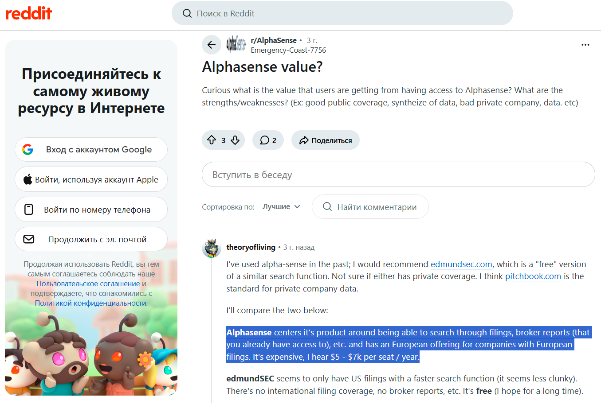Viewport: 601px width, 404px height.
Task: Click the Найти комментарии search box
Action: click(370, 207)
